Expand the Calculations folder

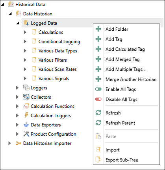click(x=25, y=32)
